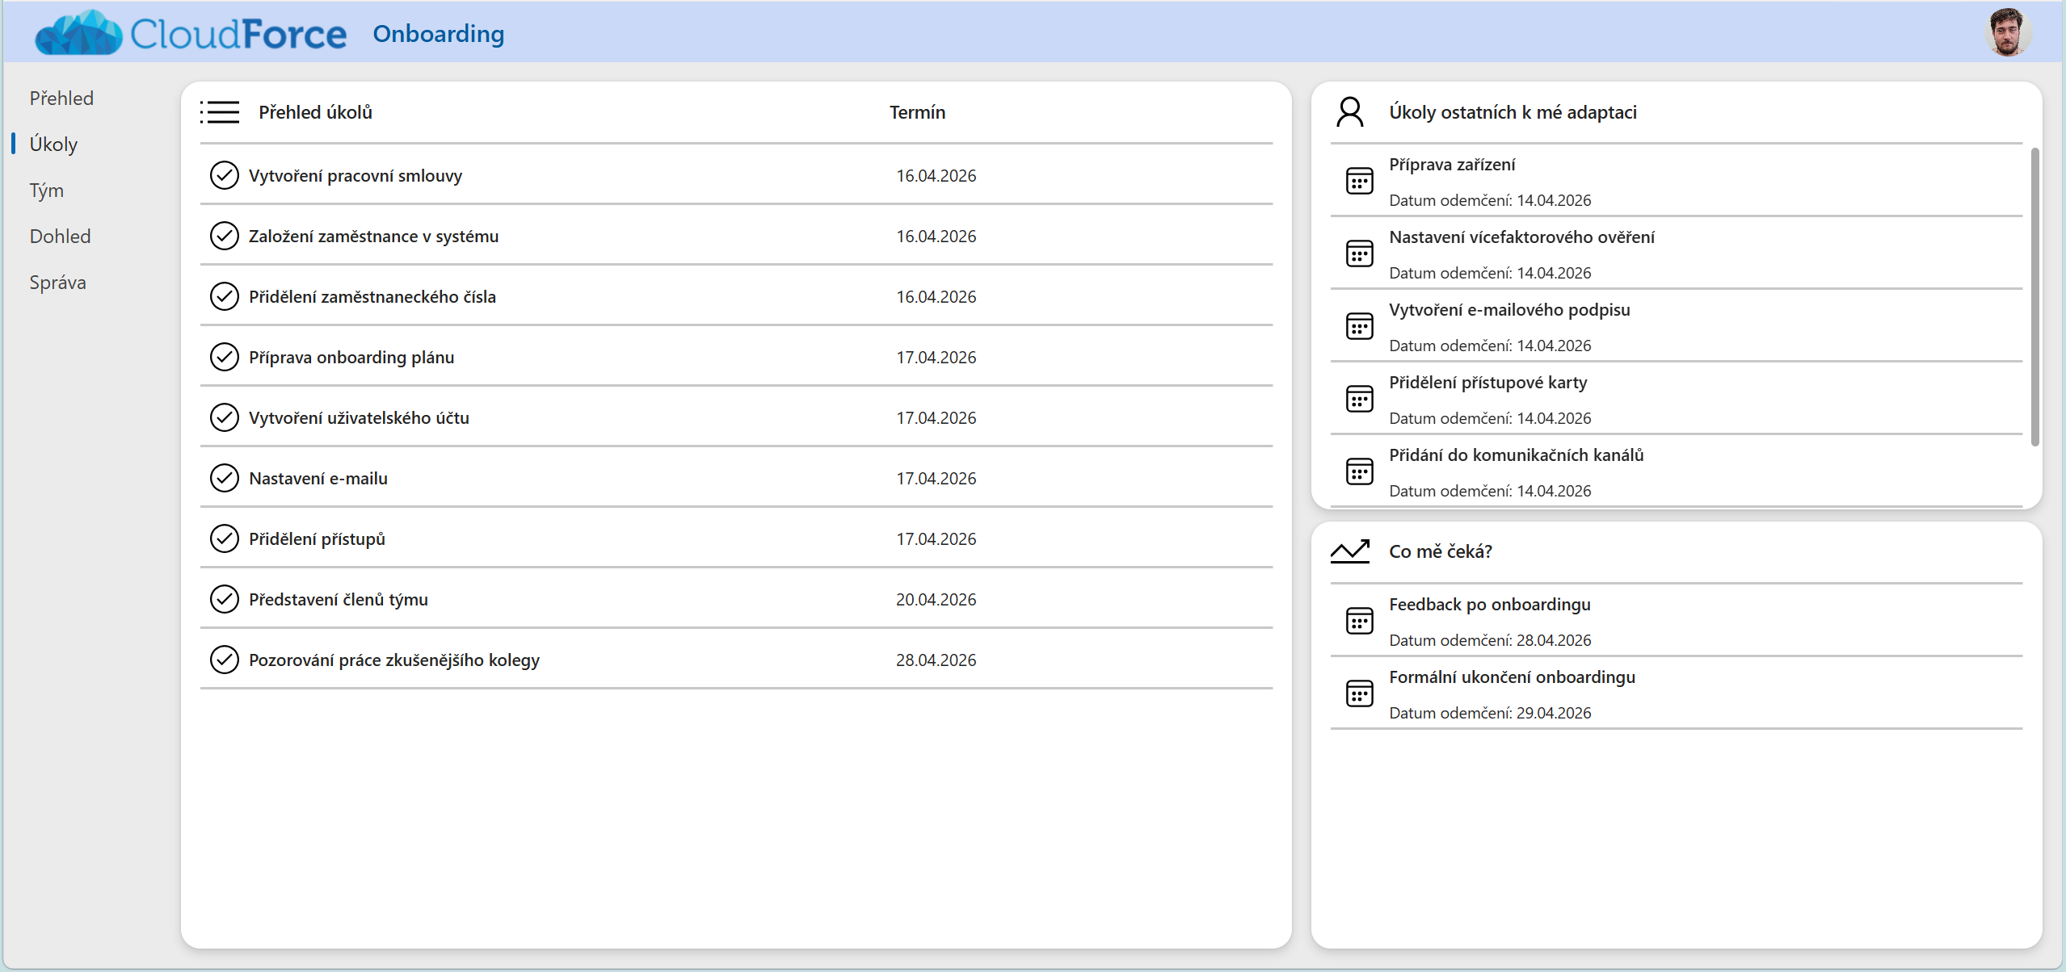
Task: Click calendar icon next to Příprava zařízení
Action: coord(1359,181)
